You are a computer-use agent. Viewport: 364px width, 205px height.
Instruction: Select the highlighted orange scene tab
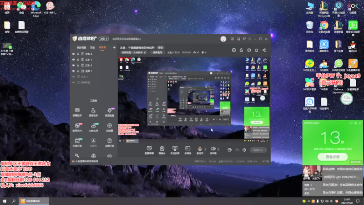coord(102,47)
